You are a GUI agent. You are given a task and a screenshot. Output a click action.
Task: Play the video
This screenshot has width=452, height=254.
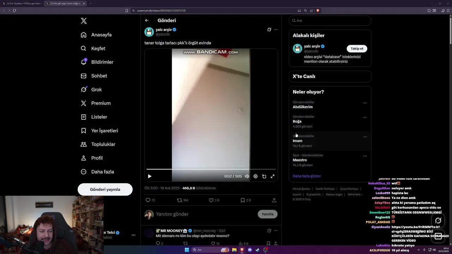pos(150,176)
